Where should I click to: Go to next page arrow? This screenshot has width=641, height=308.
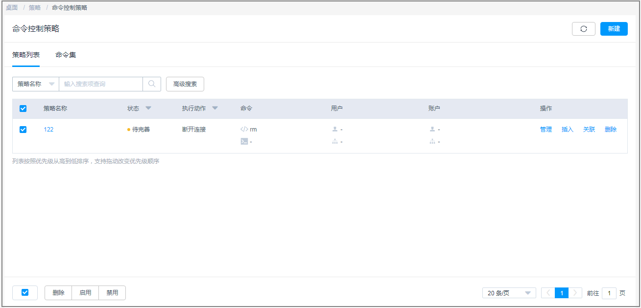tap(575, 293)
